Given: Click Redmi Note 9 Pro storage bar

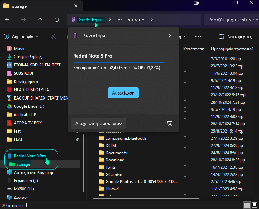Looking at the screenshot, I should 123,62.
